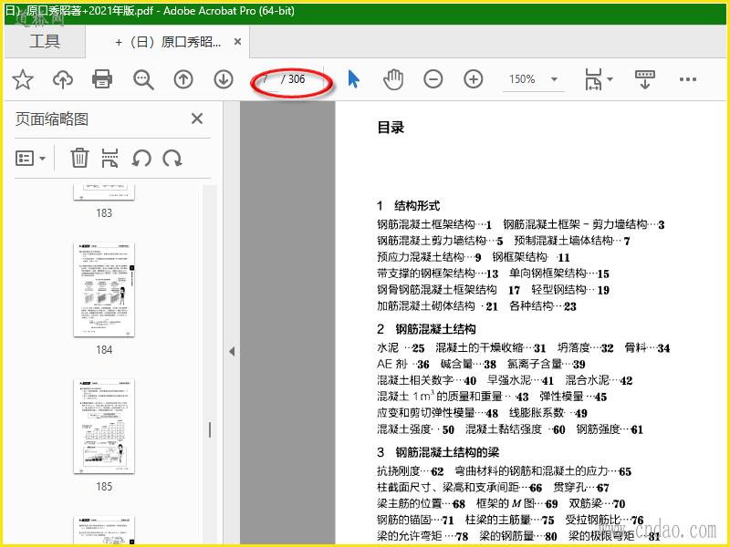Select page 185 thumbnail

click(104, 426)
